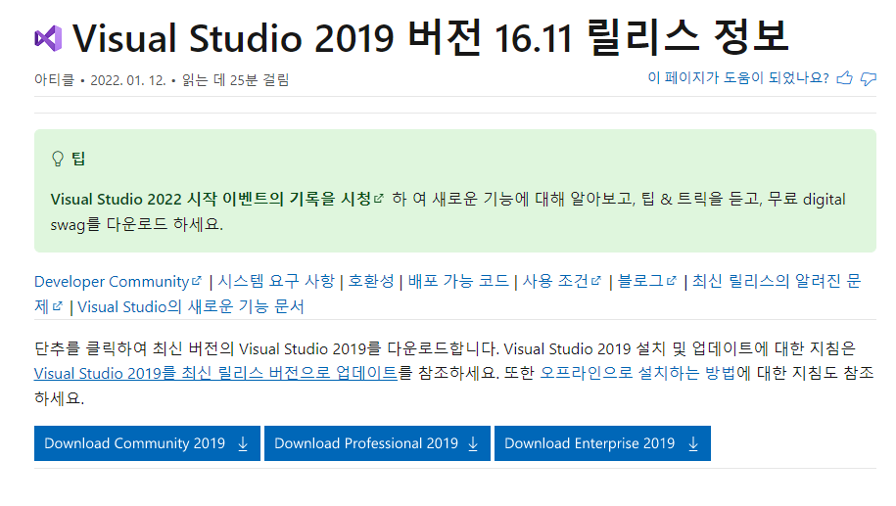Open the 시스템 요구 사항 link

tap(276, 282)
